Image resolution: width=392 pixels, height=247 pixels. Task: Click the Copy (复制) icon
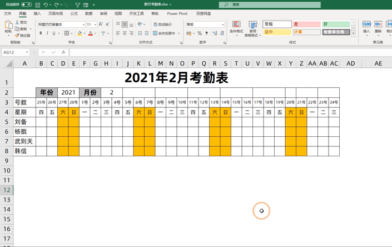(17, 29)
